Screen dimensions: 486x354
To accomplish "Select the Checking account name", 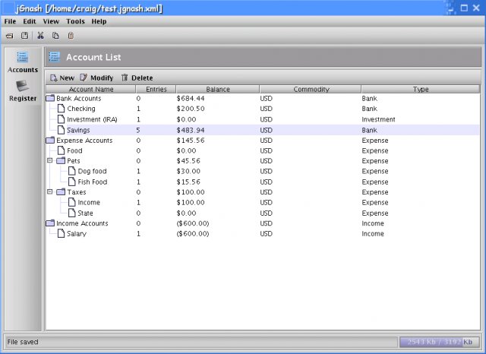I will [x=81, y=109].
